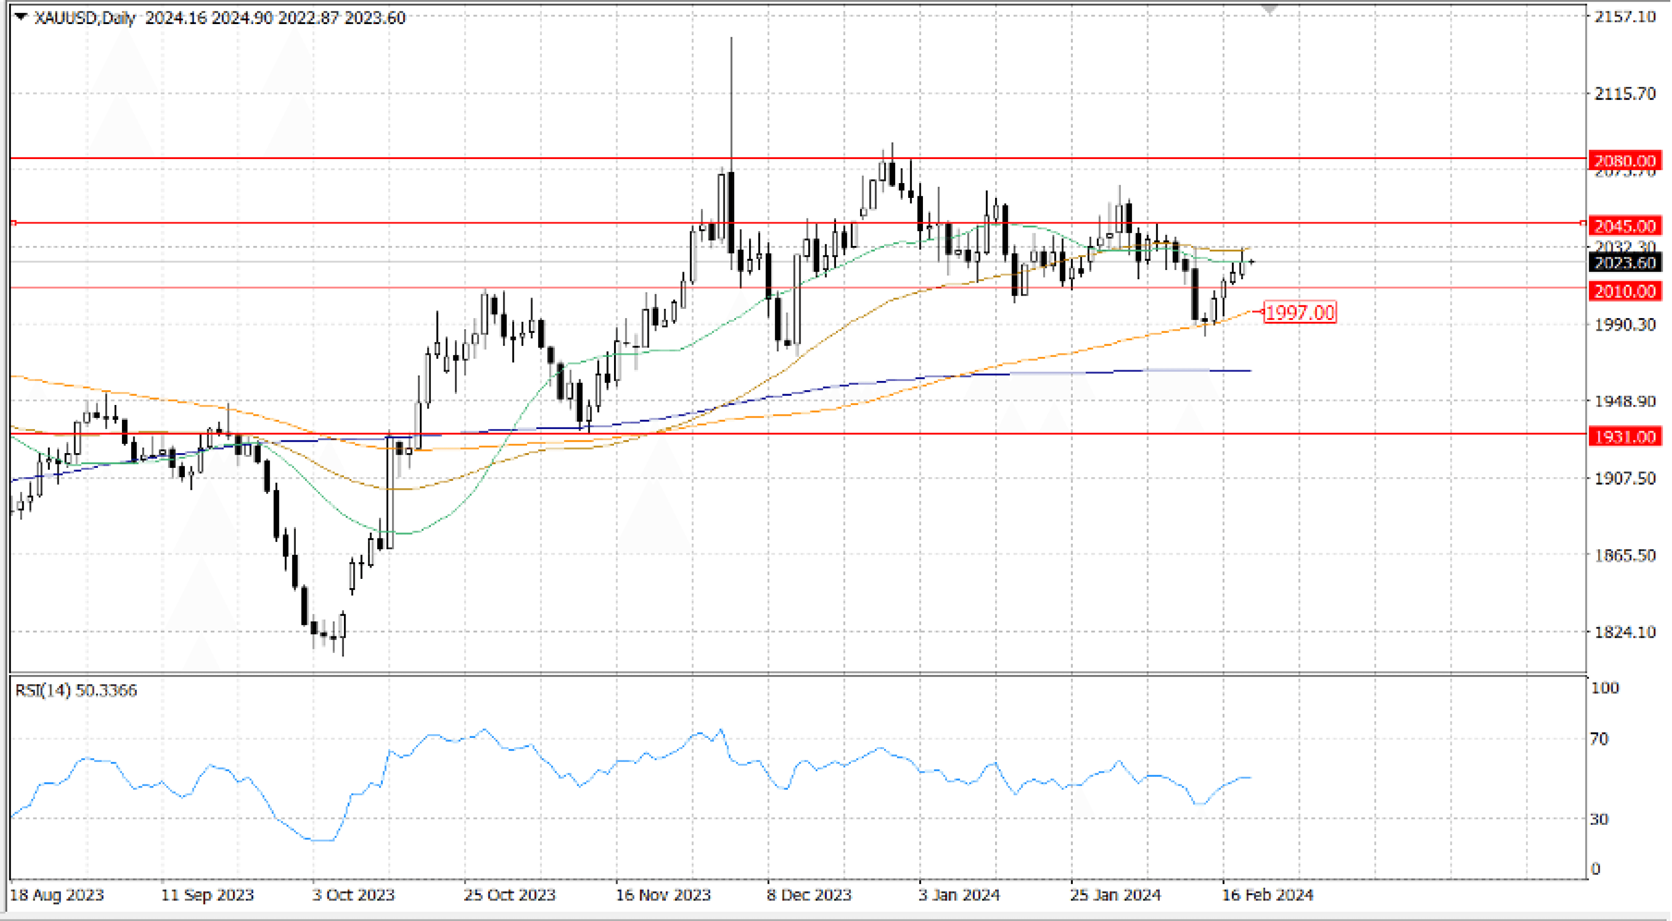Select the 2080.00 red price label
The image size is (1672, 921).
(x=1625, y=159)
